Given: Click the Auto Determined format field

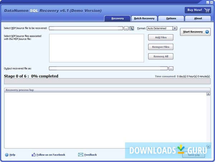Looking at the screenshot, I should pos(160,28).
